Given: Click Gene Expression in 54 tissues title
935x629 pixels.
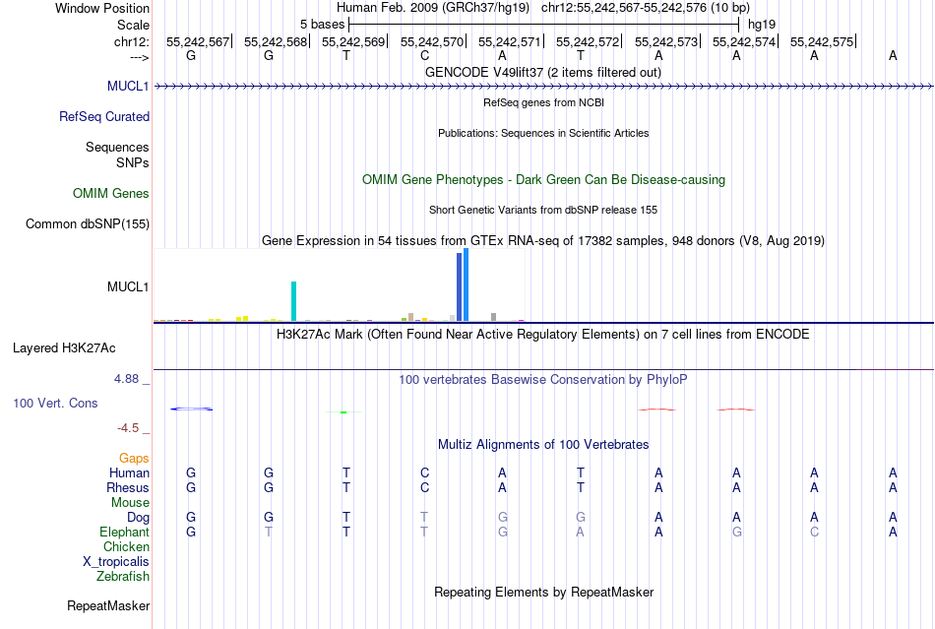Looking at the screenshot, I should [x=543, y=241].
